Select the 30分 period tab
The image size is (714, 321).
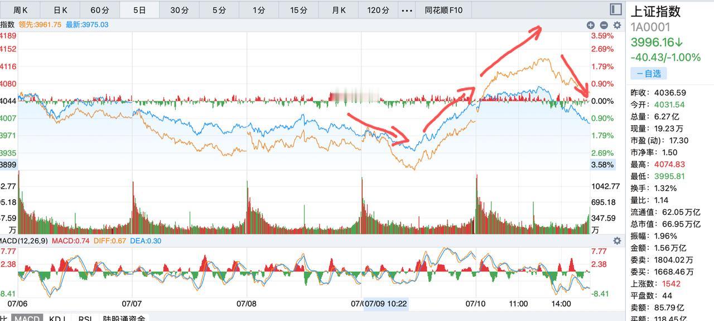(x=179, y=10)
